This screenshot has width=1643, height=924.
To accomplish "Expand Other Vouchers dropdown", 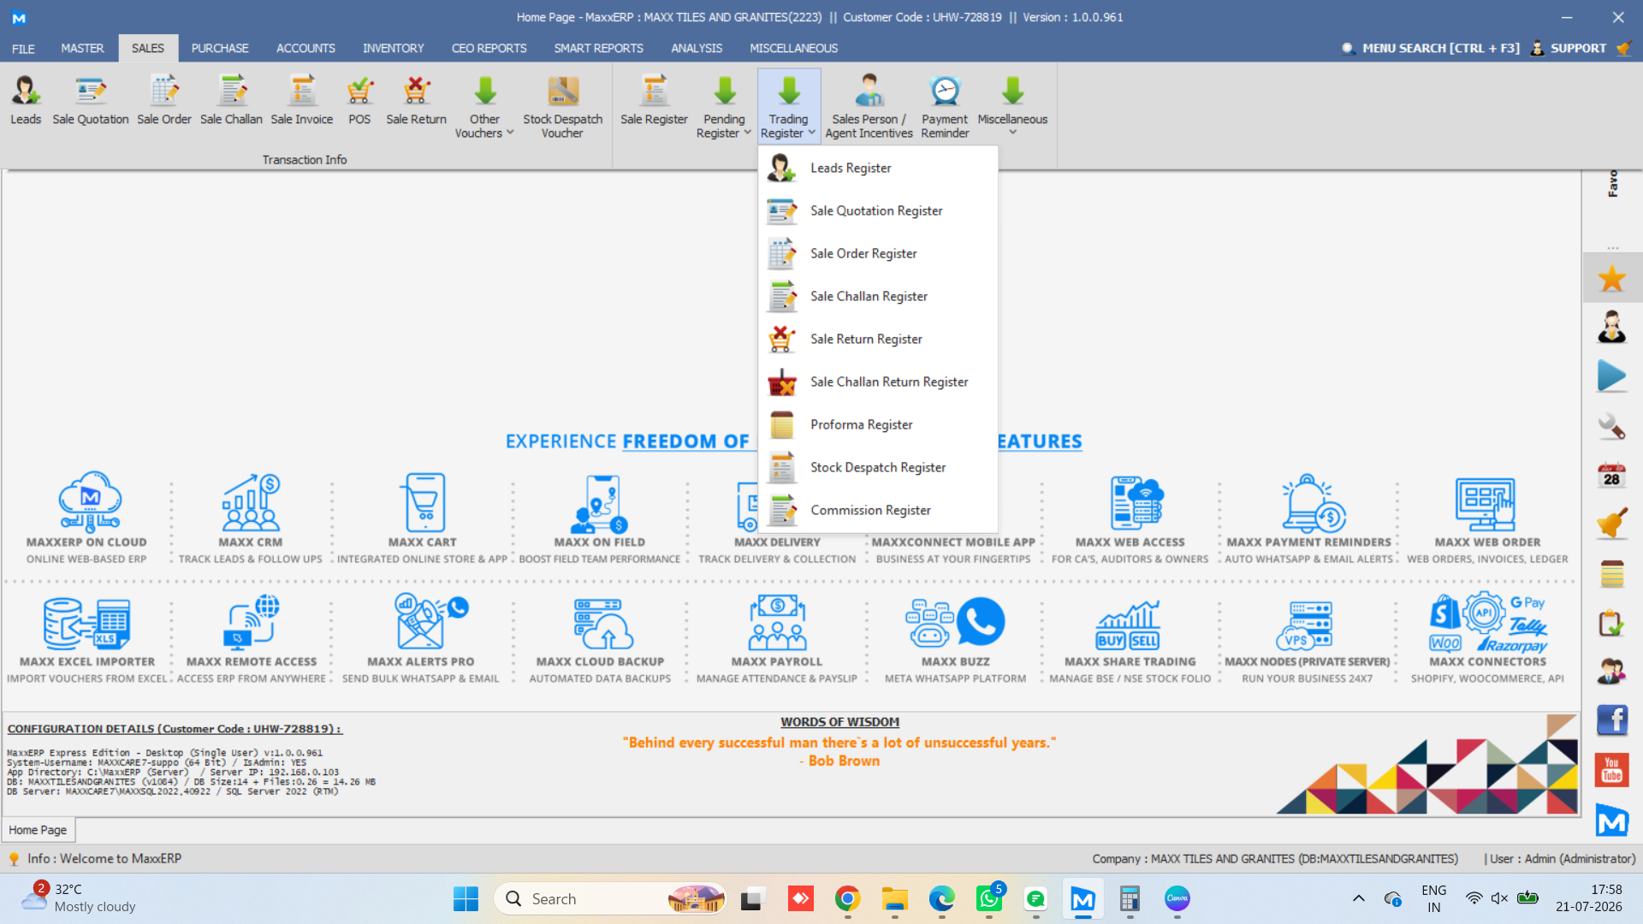I will 484,107.
